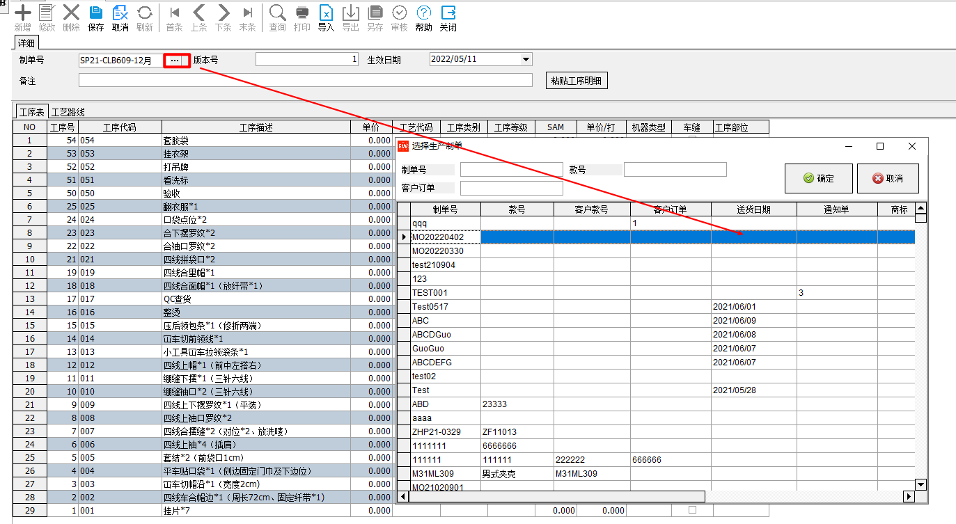Click the 整烫 process description cell
956x524 pixels.
256,312
